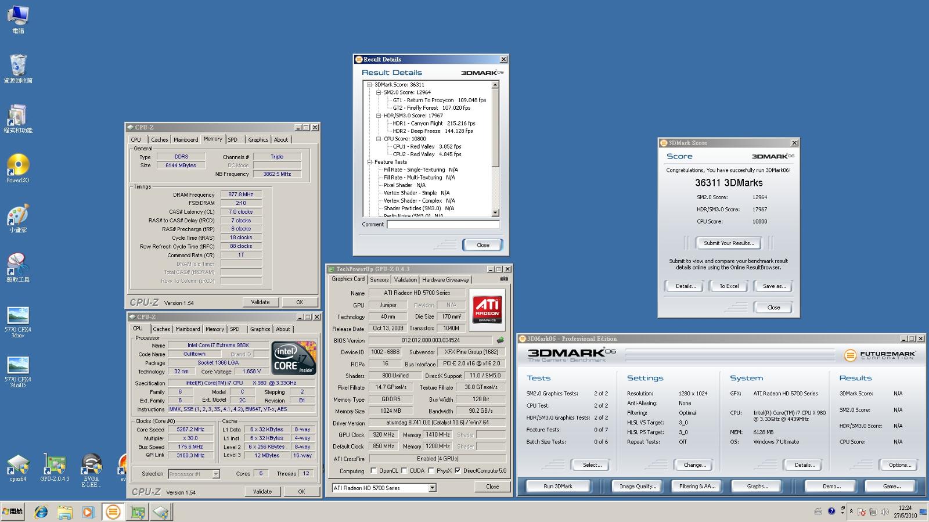Select the Paint palette desktop shortcut
The image size is (929, 522).
tap(17, 218)
